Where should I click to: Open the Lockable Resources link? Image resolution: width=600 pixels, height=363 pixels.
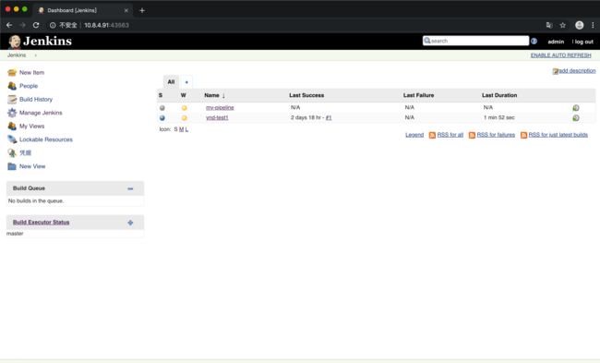[x=46, y=139]
